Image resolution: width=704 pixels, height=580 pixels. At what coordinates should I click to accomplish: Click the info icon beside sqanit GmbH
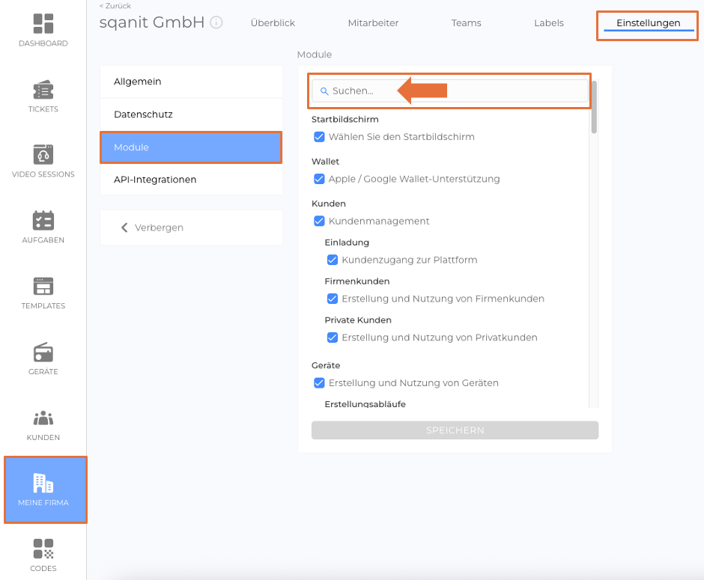[216, 22]
